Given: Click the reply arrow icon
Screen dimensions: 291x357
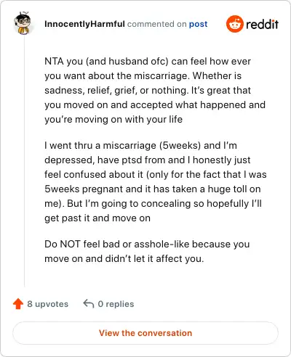Looking at the screenshot, I should (89, 303).
